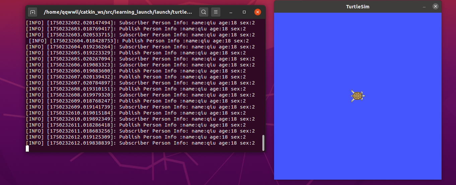Open the terminal hamburger menu

pyautogui.click(x=216, y=12)
